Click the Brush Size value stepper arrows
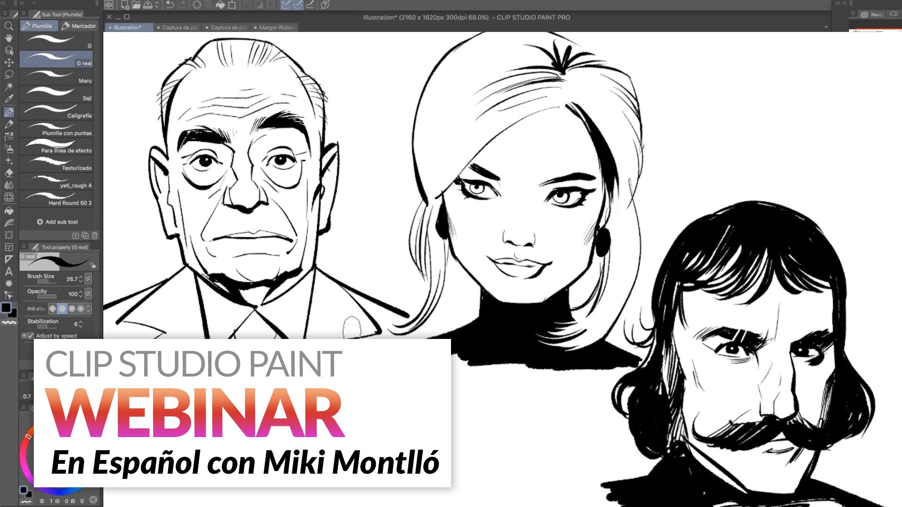 81,279
